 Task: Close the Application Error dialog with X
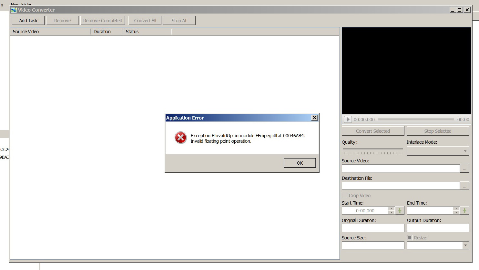click(x=314, y=118)
